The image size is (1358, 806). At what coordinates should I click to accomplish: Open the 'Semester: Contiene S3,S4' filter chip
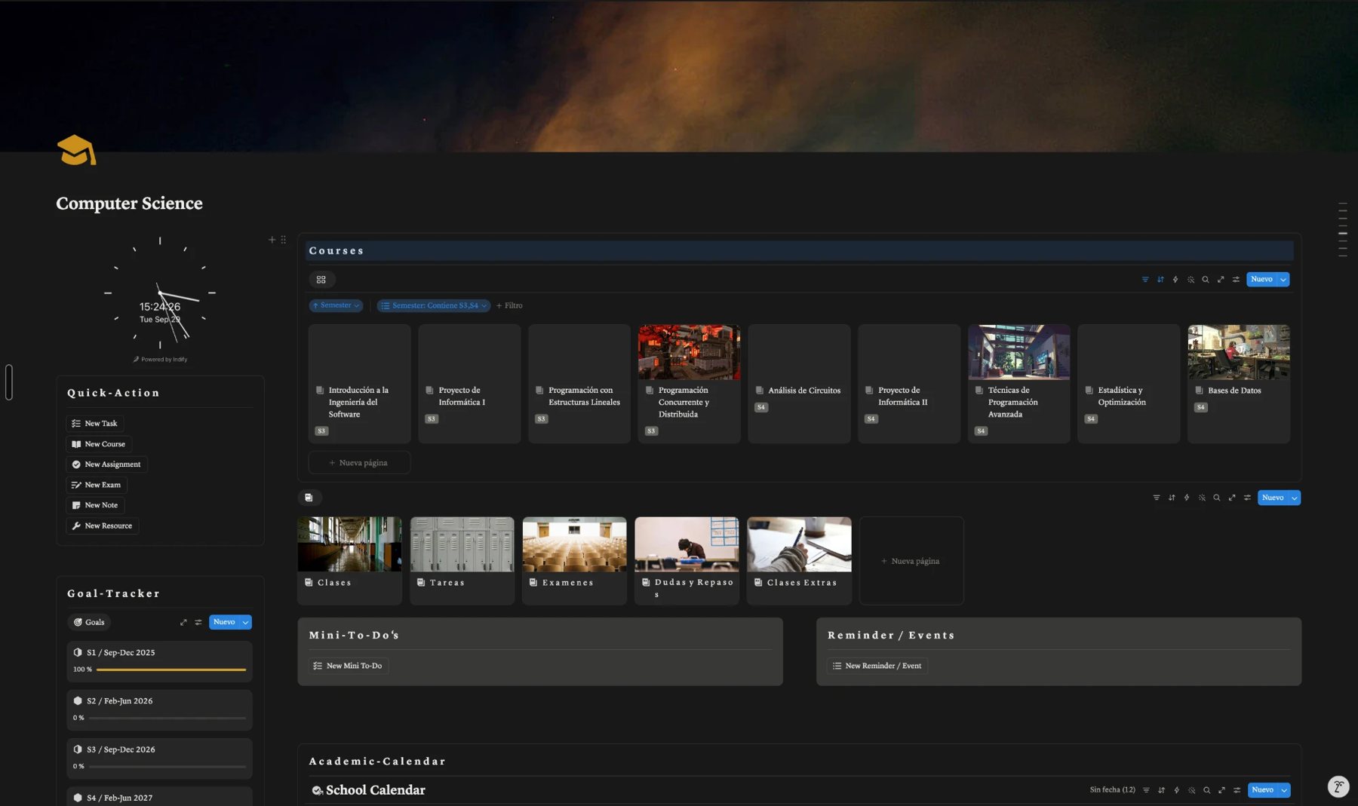pyautogui.click(x=434, y=305)
